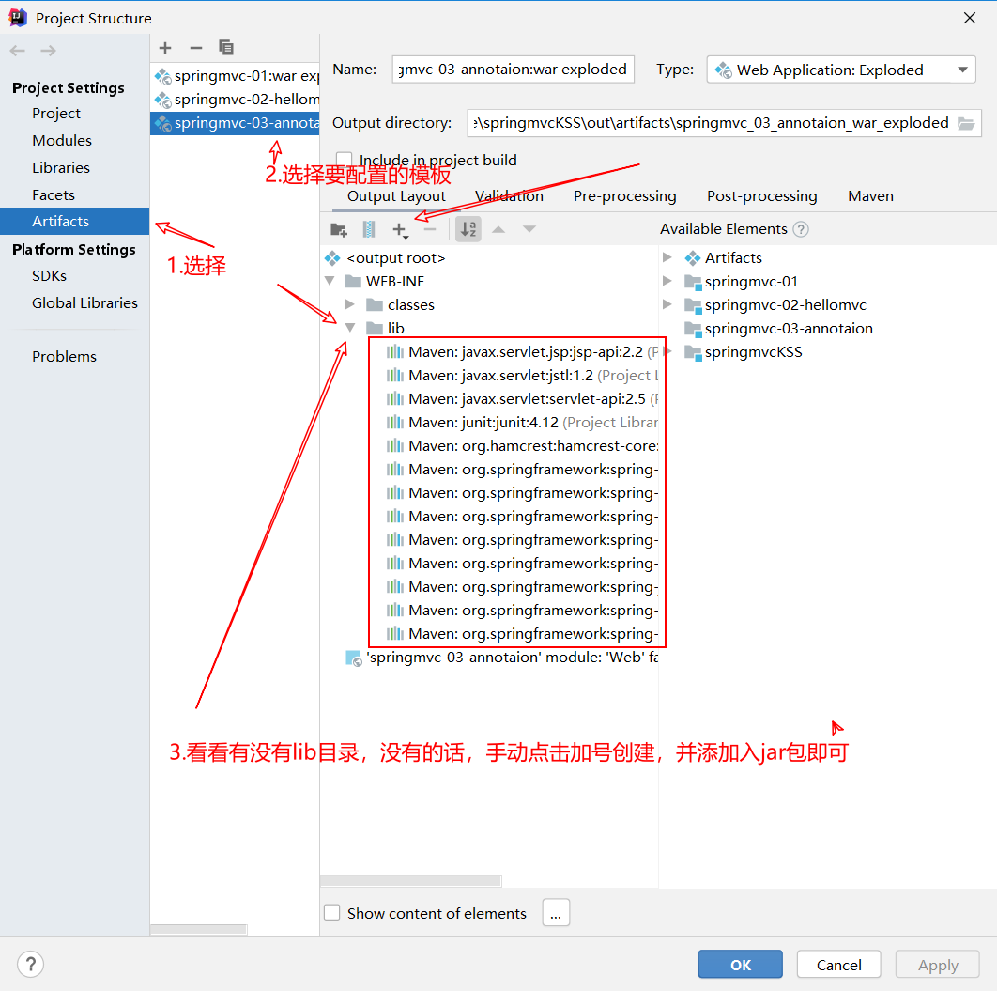The width and height of the screenshot is (997, 991).
Task: Expand springmvc-02-hellomvc in Available Elements
Action: (x=667, y=304)
